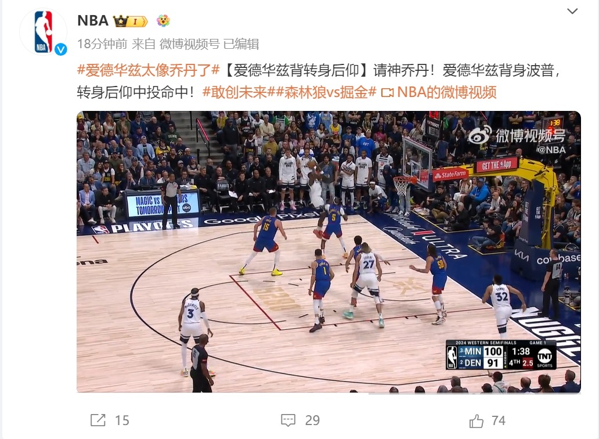Click the 微博视频号 source link
The image size is (599, 439).
(x=189, y=44)
